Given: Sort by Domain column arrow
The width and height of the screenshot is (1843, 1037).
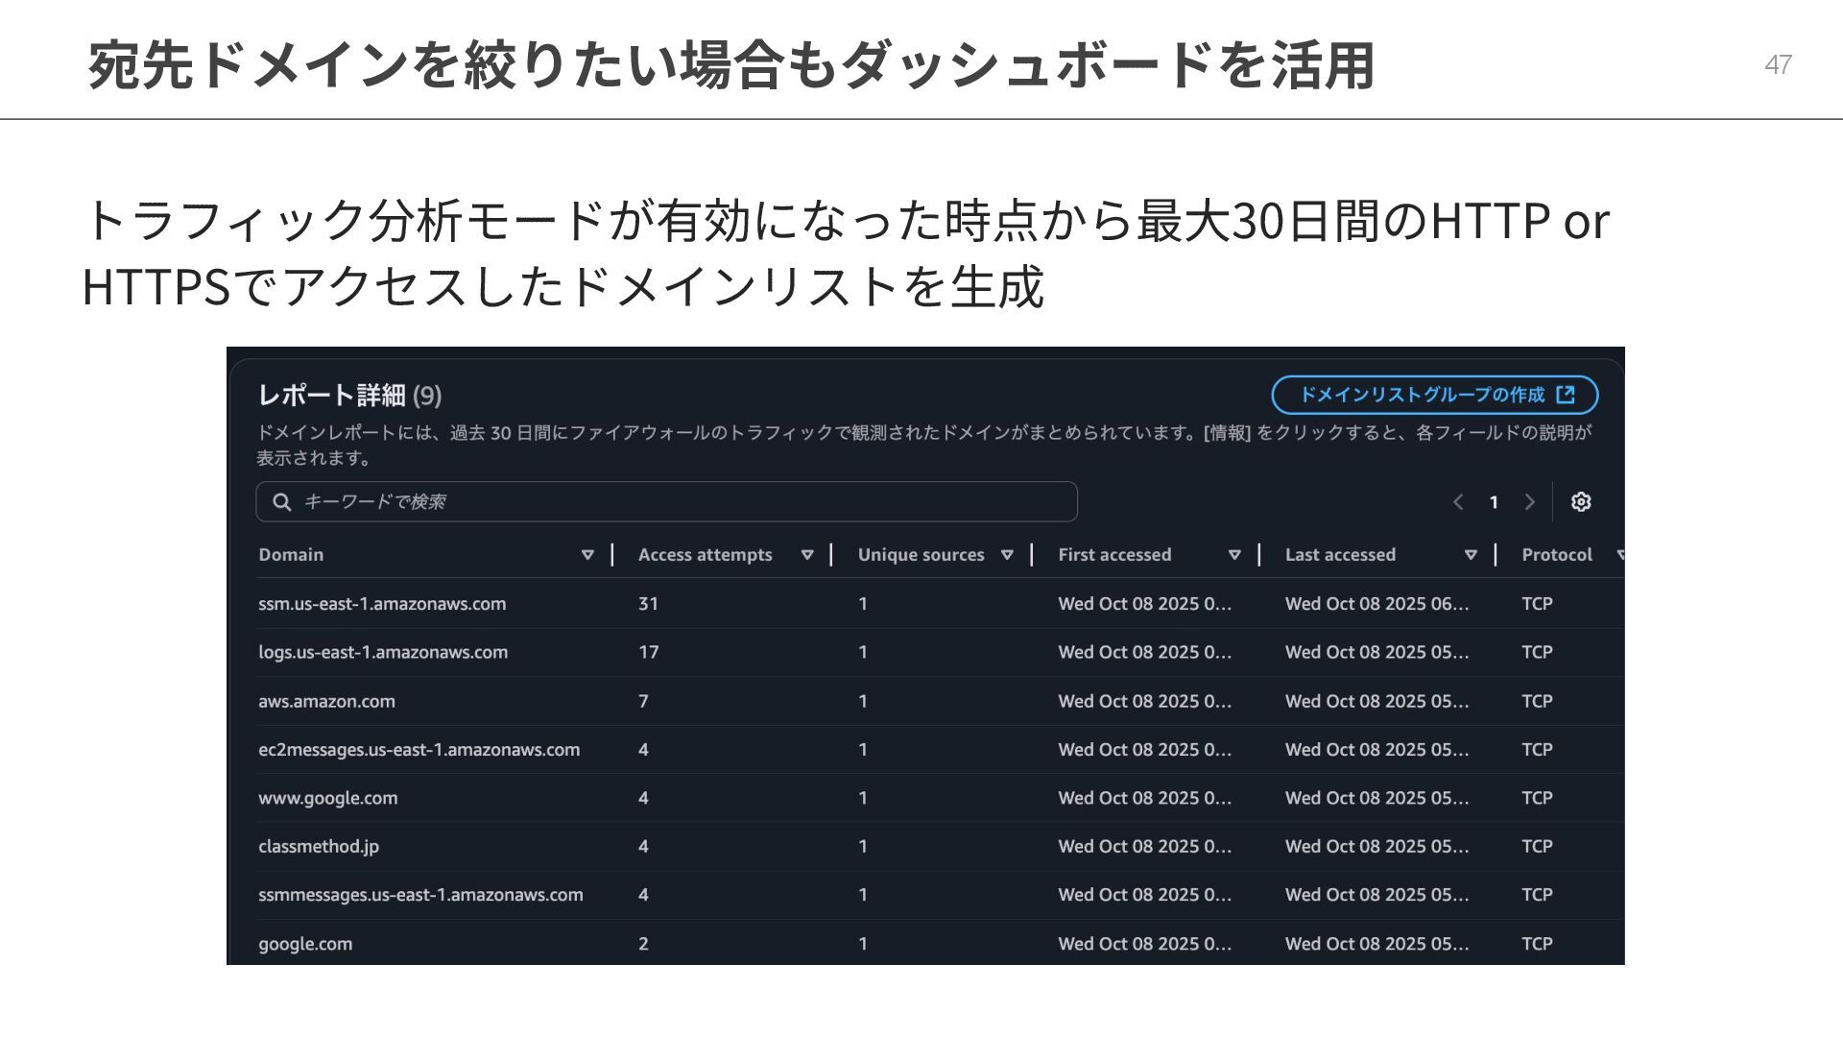Looking at the screenshot, I should pos(587,555).
